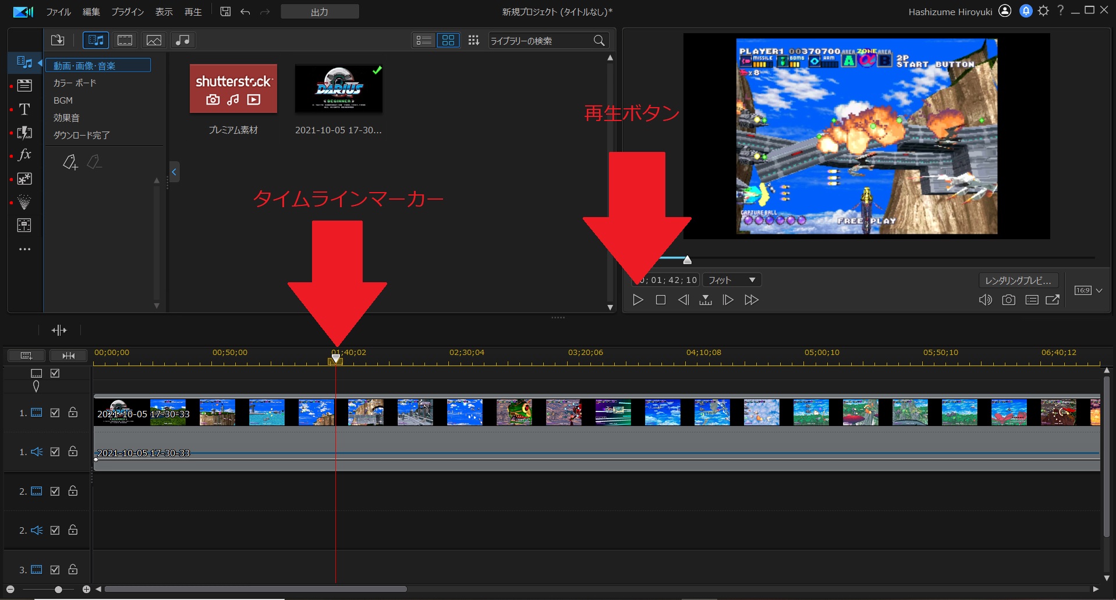Open the transition room icon
1116x600 pixels.
(24, 133)
